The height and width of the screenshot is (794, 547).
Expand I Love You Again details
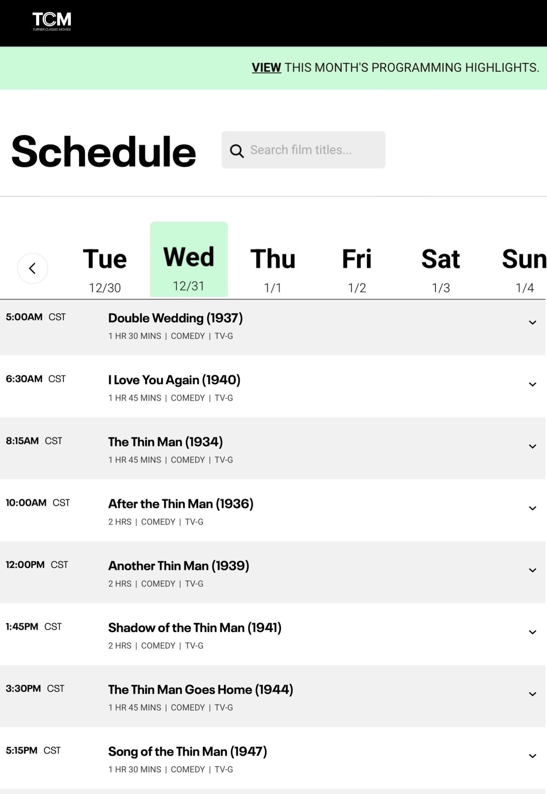[x=532, y=384]
